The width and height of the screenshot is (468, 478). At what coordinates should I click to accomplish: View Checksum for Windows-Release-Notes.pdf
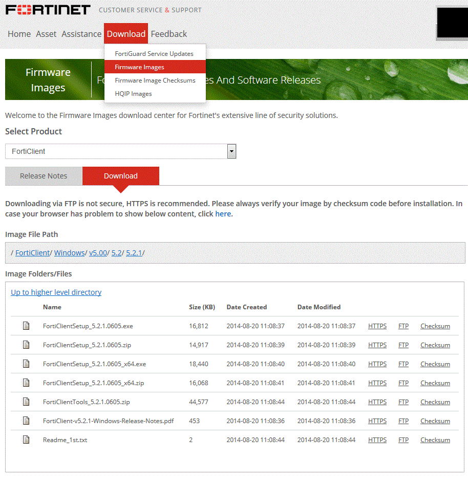[435, 421]
